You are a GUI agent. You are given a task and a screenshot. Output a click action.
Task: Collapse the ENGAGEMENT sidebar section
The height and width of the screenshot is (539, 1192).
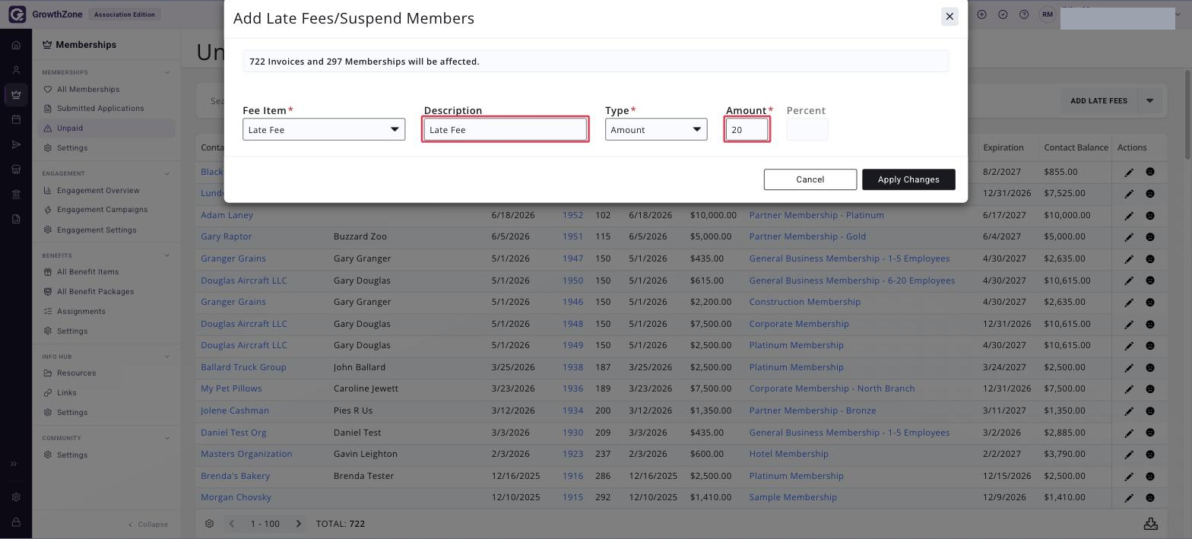point(167,173)
